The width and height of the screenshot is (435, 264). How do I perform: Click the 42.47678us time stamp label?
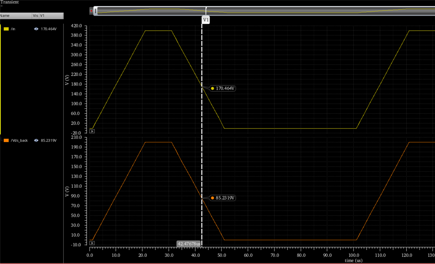coord(188,244)
